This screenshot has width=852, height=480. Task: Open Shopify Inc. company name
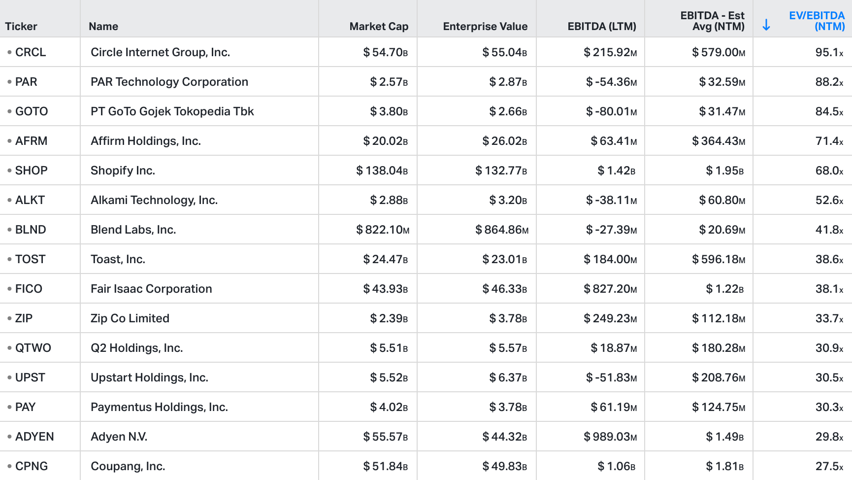123,171
